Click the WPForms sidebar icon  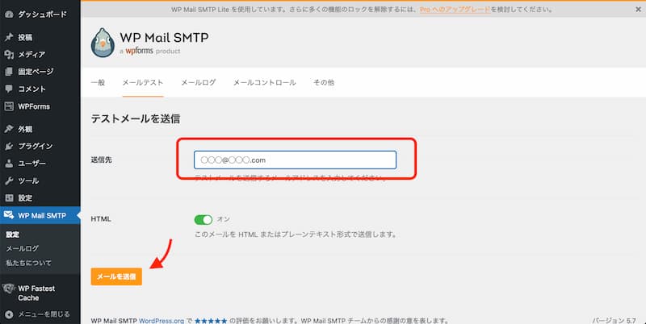pos(9,106)
